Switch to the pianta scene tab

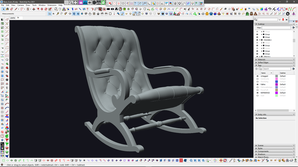point(13,18)
